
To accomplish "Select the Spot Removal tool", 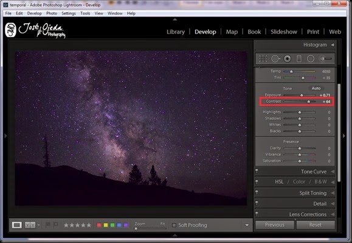I will 275,58.
